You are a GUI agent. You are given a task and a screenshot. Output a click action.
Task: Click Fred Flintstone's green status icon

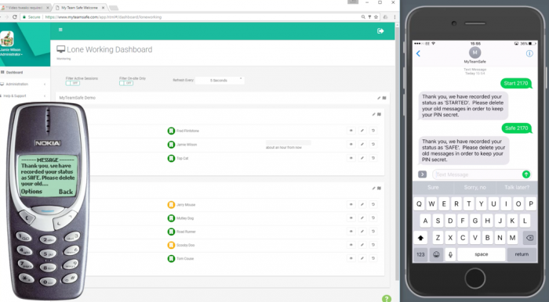[x=171, y=131]
